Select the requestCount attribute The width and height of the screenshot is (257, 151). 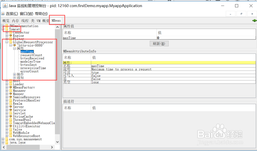(31, 55)
